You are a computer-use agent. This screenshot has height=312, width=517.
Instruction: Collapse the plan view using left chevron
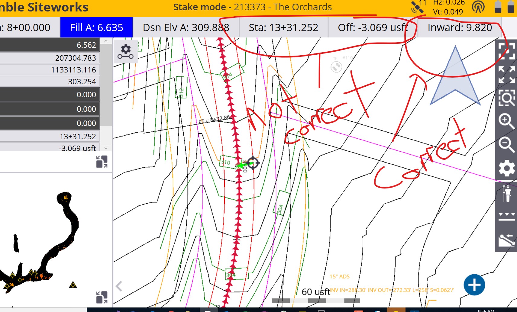click(118, 285)
